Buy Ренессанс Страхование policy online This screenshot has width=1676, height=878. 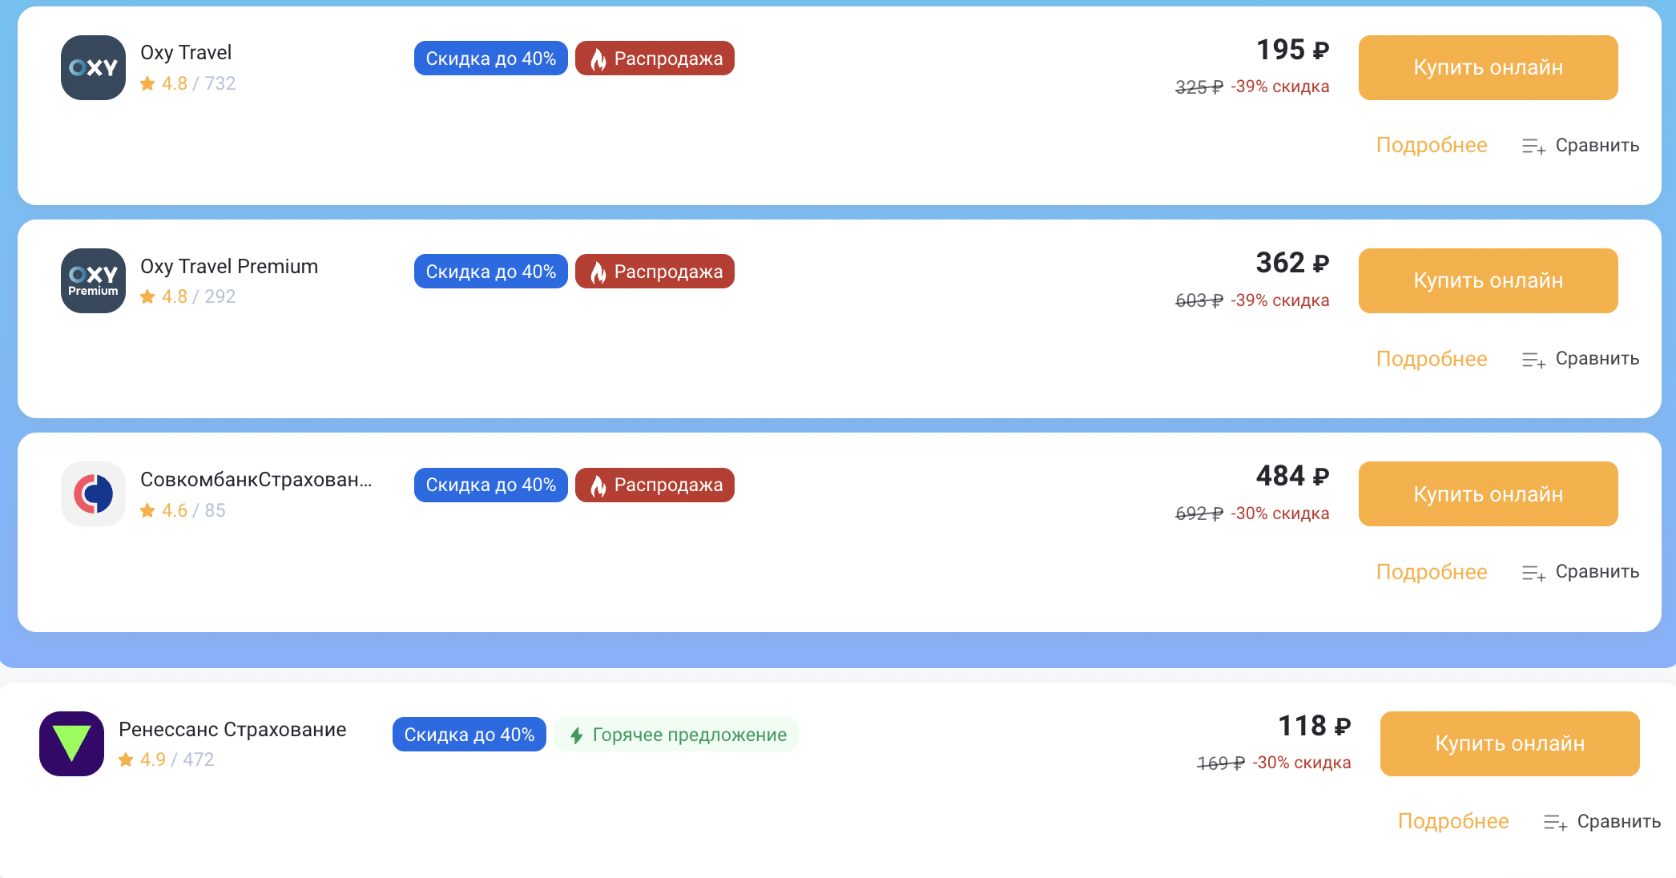(1509, 743)
